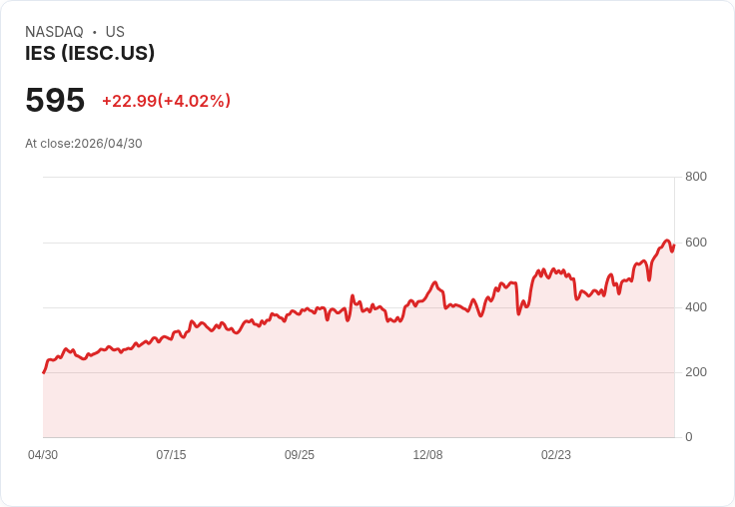735x507 pixels.
Task: Click the highest peak of the price line
Action: point(666,241)
